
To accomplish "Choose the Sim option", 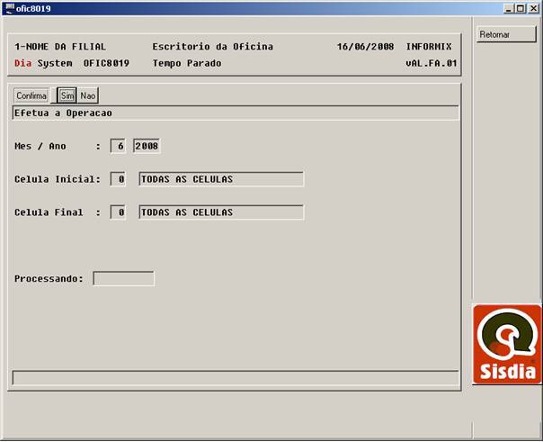I will 67,95.
